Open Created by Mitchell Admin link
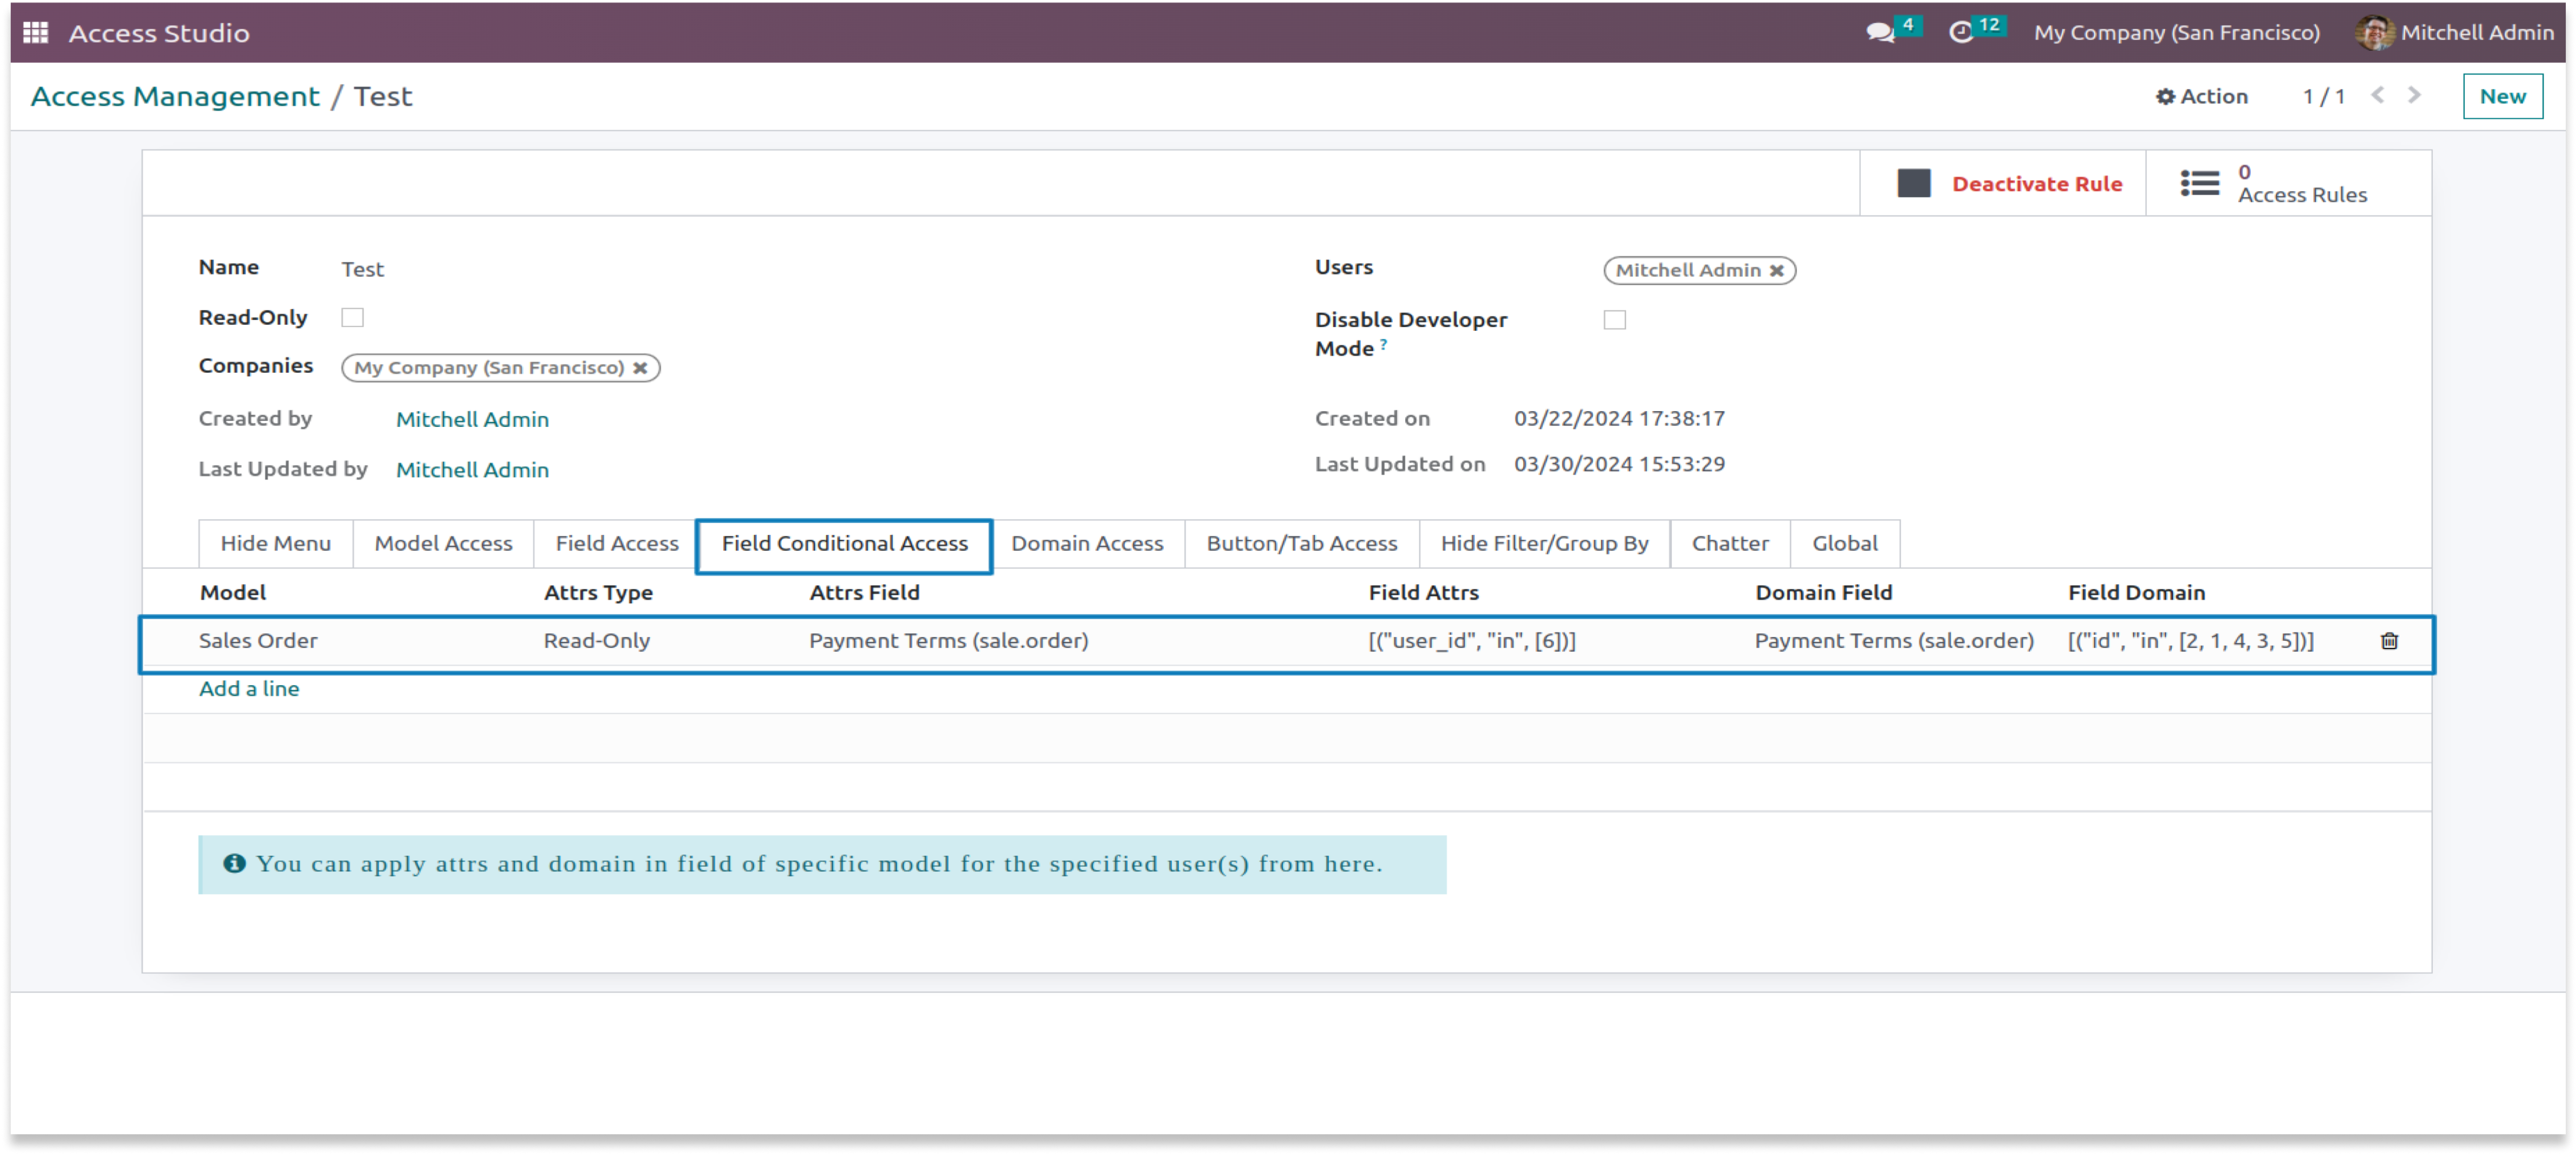Screen dimensions: 2576x1154 (x=472, y=420)
